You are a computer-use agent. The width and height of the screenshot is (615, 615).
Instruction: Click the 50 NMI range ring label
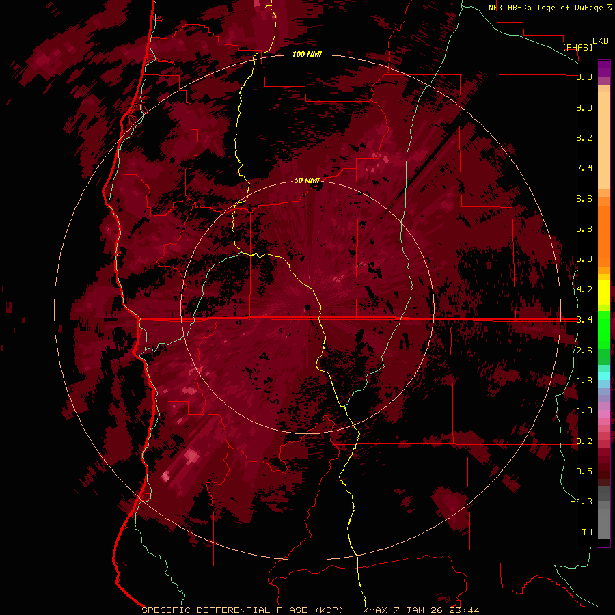307,180
